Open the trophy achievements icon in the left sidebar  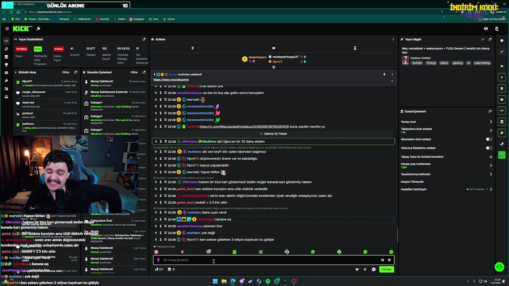[x=6, y=65]
